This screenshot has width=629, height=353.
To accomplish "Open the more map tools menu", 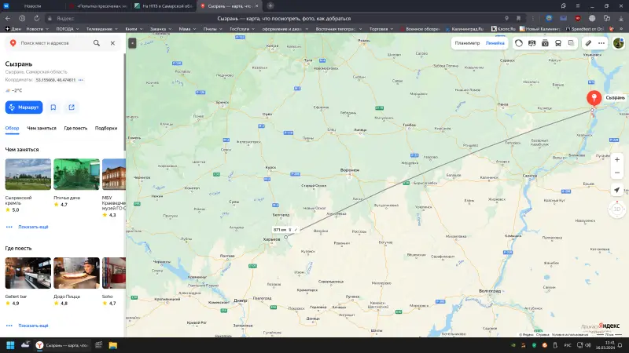I will 601,43.
